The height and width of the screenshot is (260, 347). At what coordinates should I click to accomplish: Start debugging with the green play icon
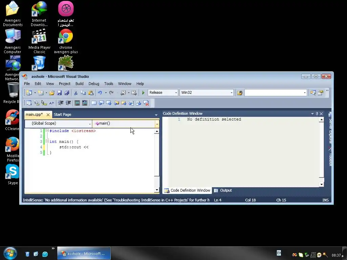coord(143,93)
